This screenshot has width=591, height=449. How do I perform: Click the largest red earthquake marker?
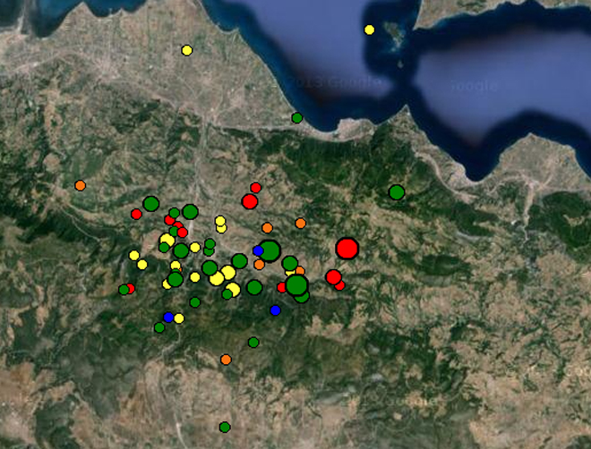tap(347, 249)
